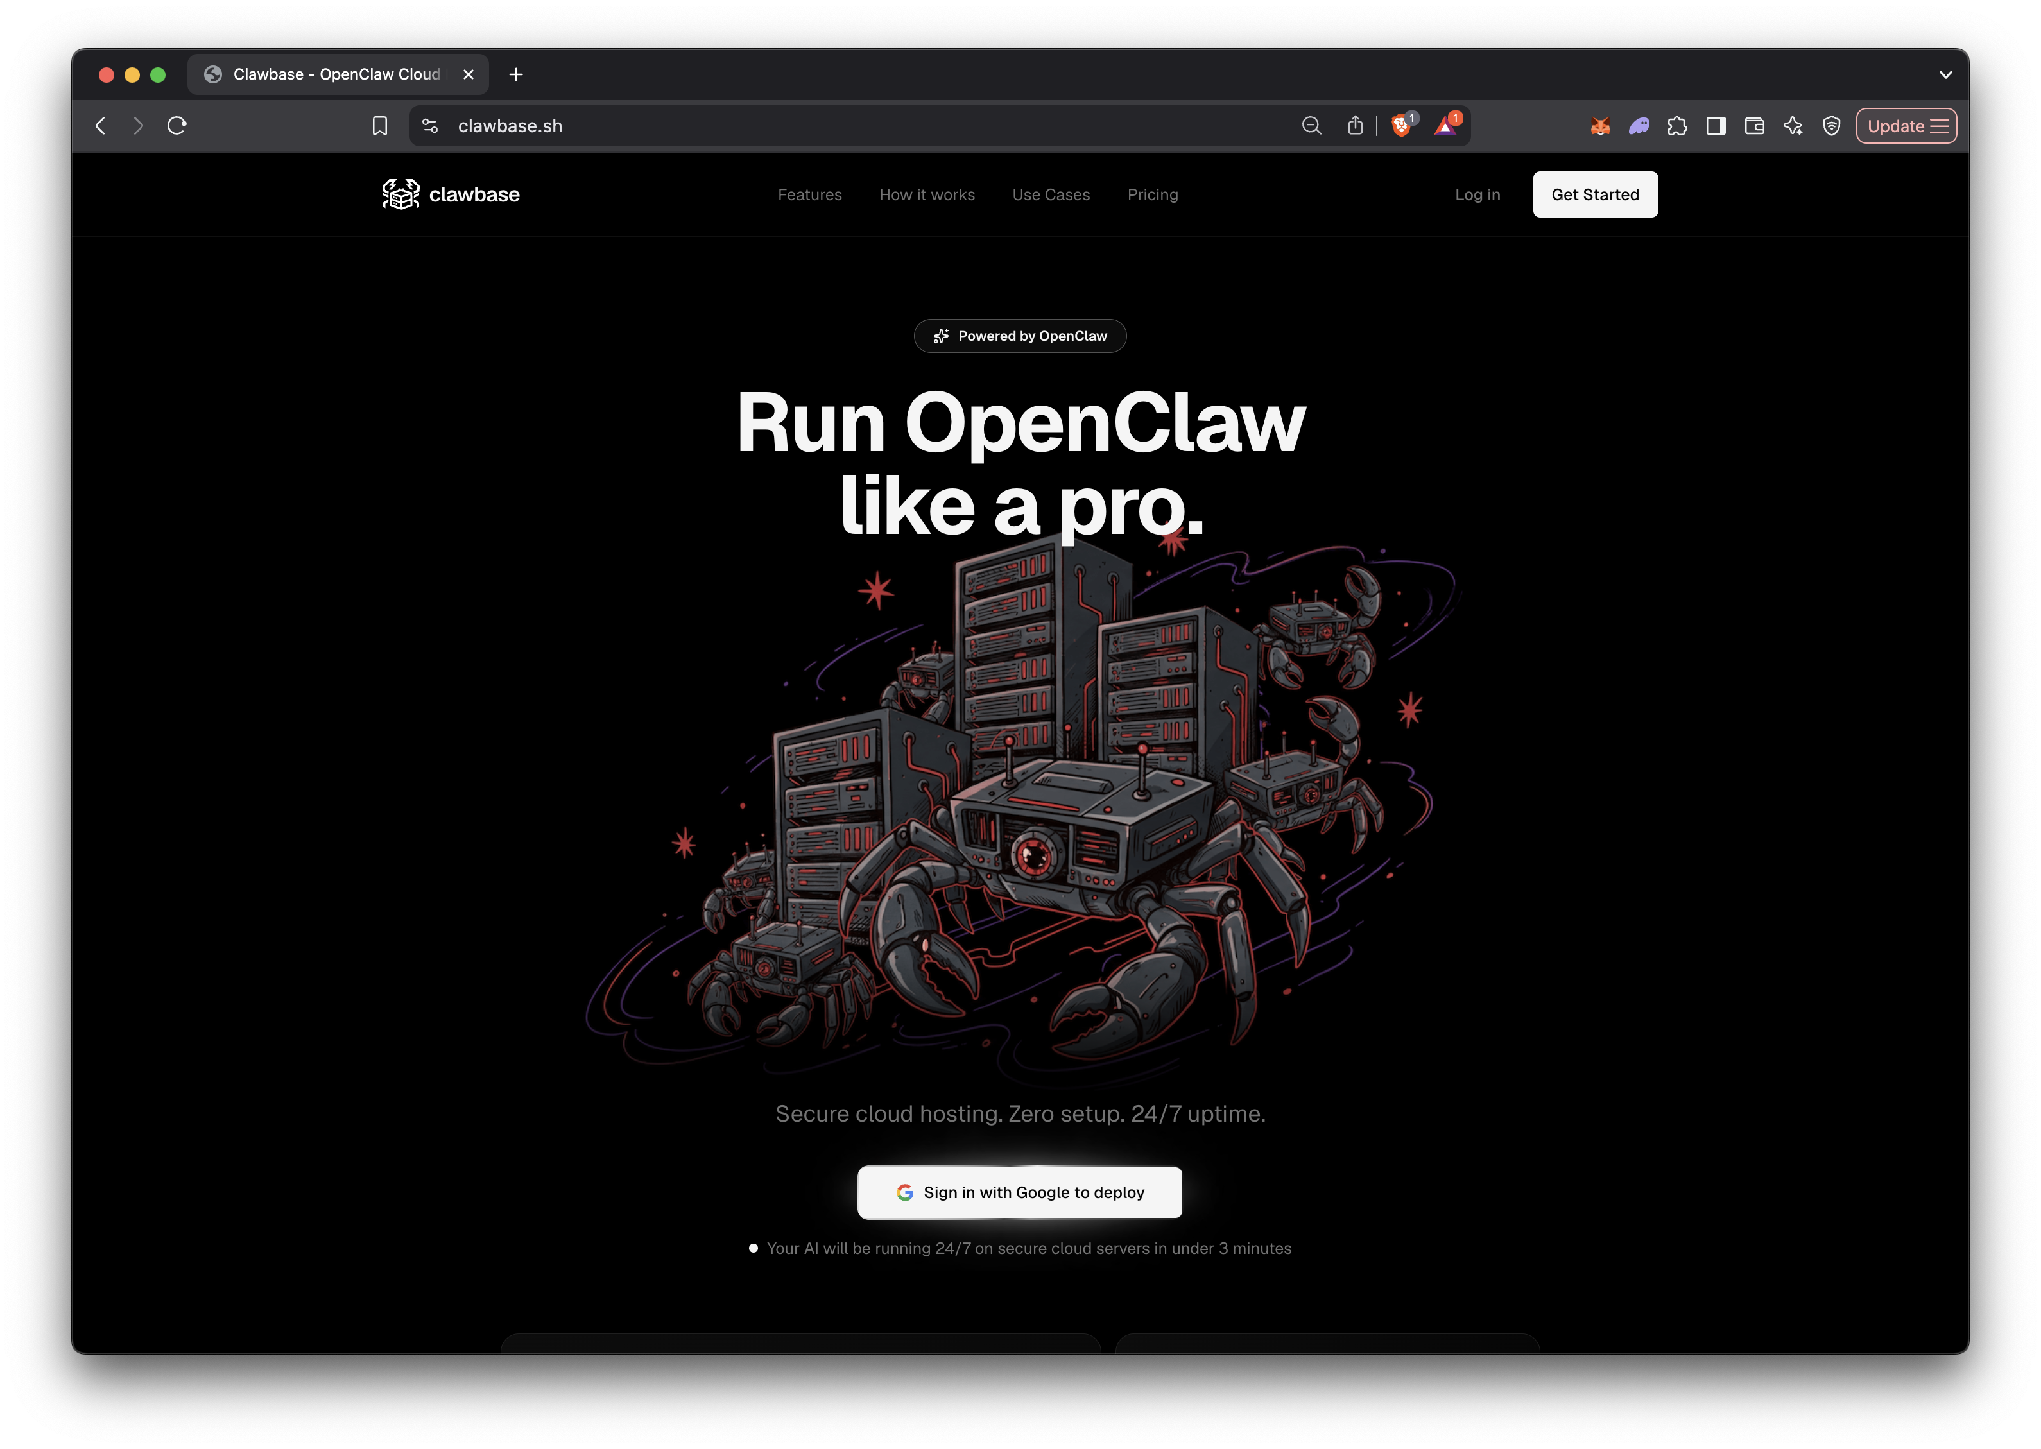This screenshot has width=2041, height=1449.
Task: Open the browser extensions puzzle menu
Action: pyautogui.click(x=1677, y=126)
